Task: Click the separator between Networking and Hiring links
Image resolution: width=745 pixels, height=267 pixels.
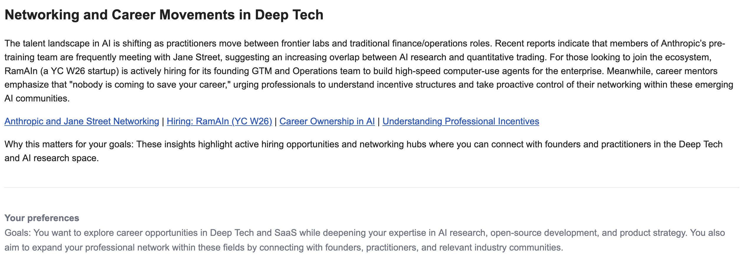Action: (x=163, y=121)
